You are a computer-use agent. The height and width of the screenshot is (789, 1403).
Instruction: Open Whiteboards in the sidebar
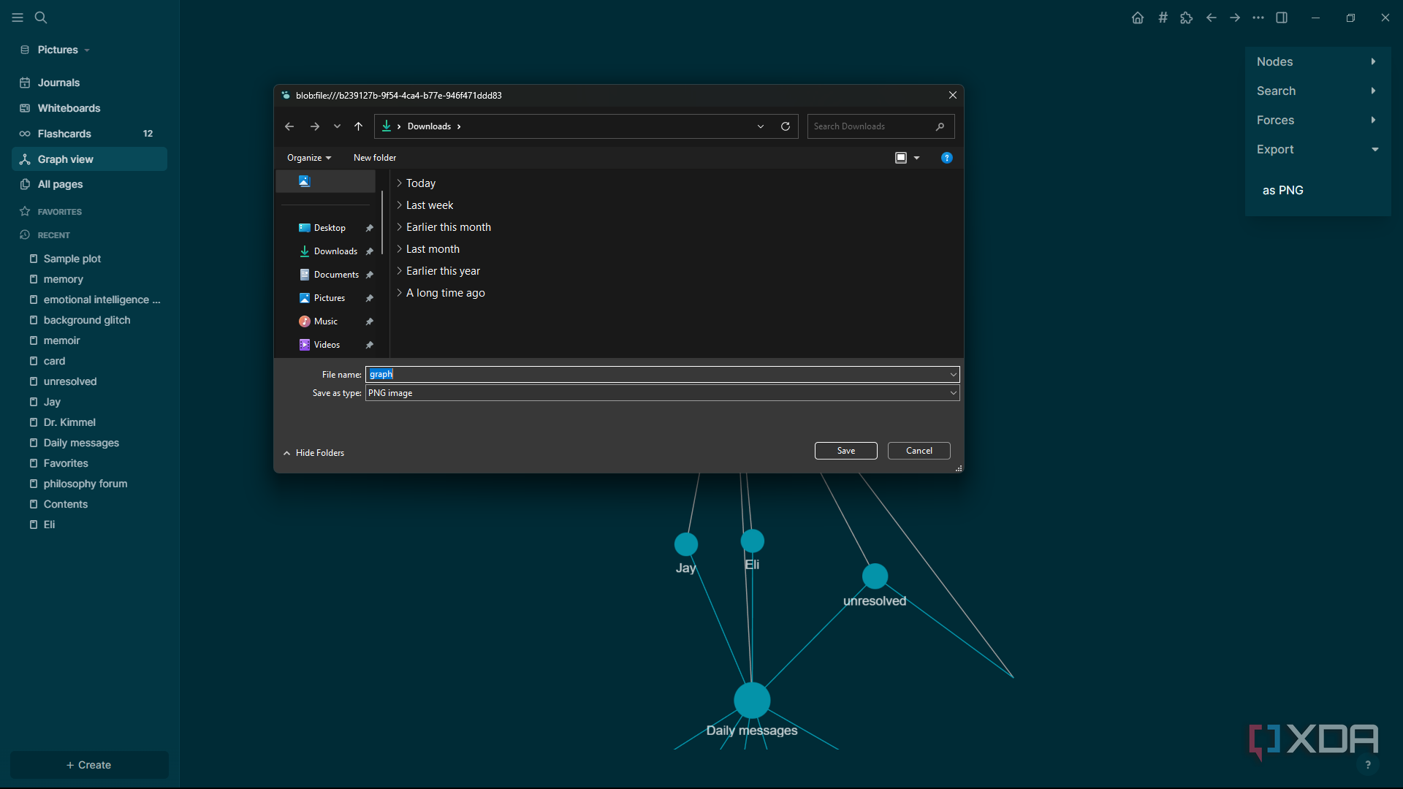(x=89, y=108)
